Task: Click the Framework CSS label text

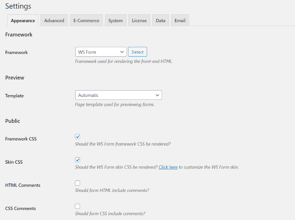Action: point(21,139)
